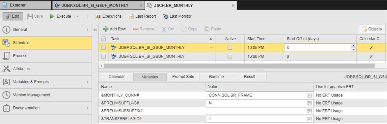Toggle the select-all checkbox in Task header
The height and width of the screenshot is (124, 387).
coord(103,39)
